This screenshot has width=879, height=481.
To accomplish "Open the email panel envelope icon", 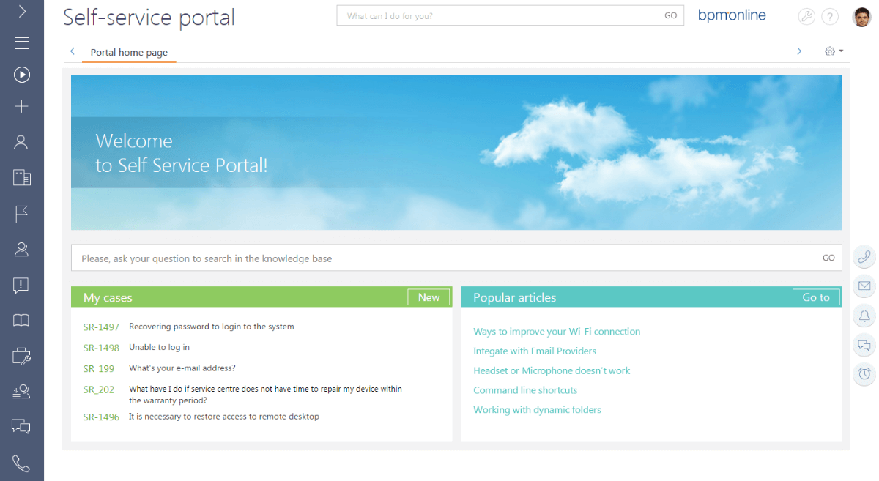I will (864, 286).
